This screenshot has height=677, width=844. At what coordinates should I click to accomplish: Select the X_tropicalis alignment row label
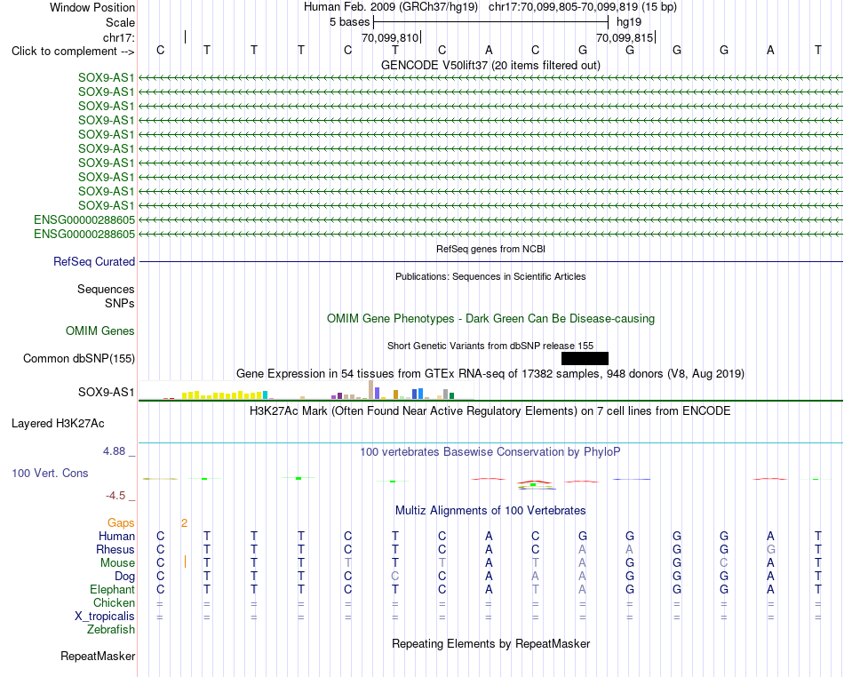105,617
